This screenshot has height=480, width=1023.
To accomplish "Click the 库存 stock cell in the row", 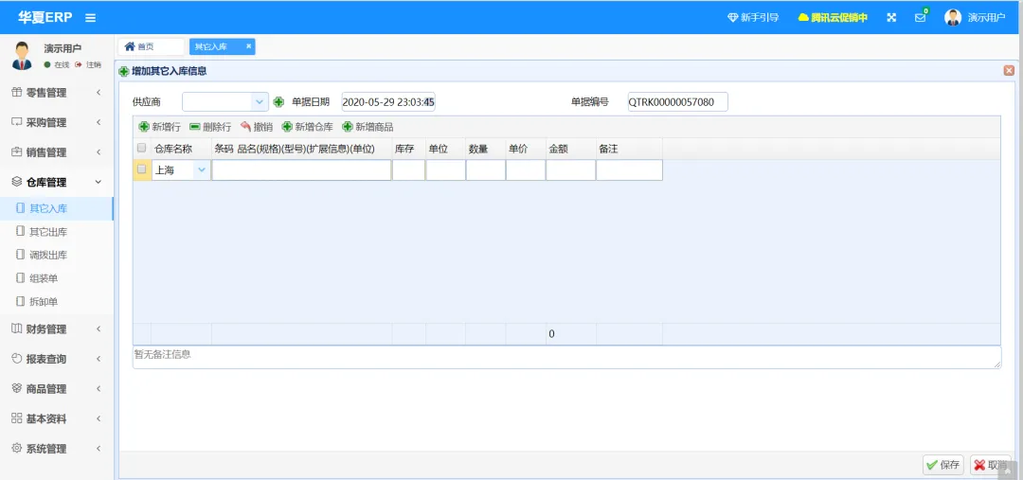I will coord(409,170).
